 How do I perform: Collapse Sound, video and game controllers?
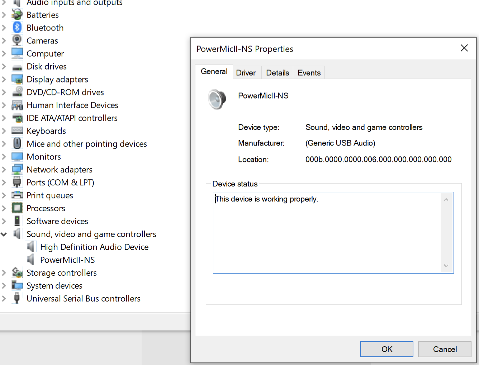click(x=4, y=234)
